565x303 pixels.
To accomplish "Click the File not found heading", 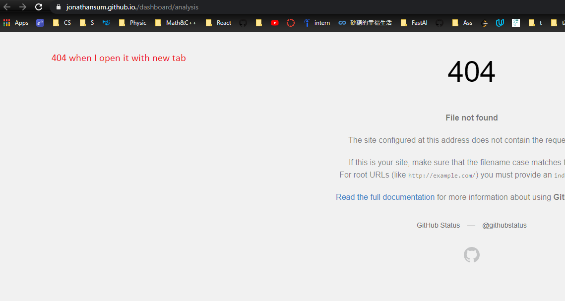I will point(472,118).
